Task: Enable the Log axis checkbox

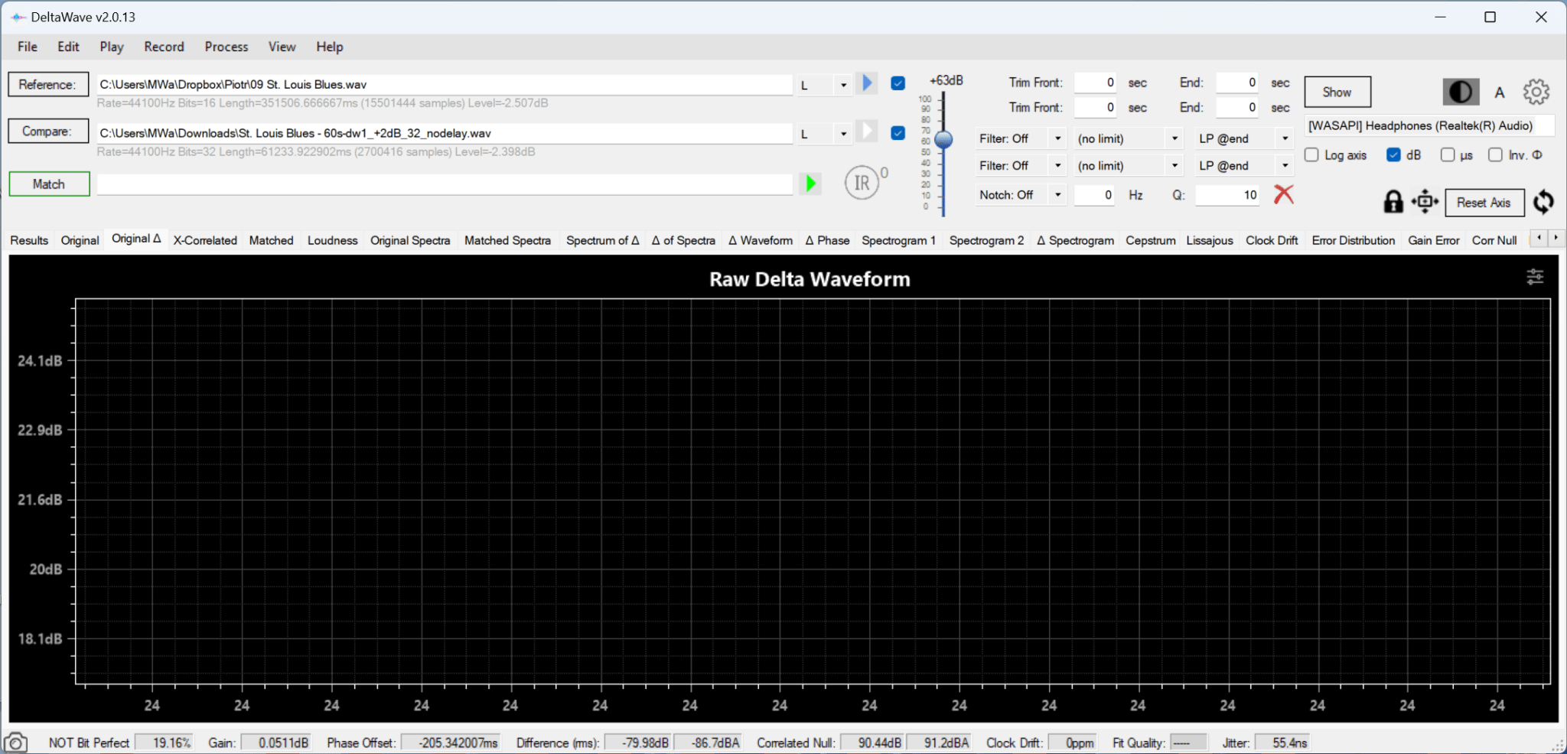Action: (1311, 155)
